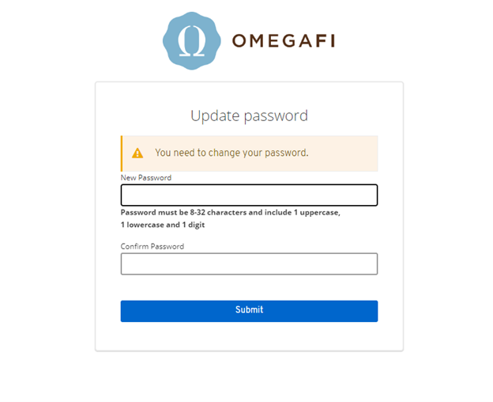The image size is (493, 402).
Task: Click the "Update password" heading
Action: pyautogui.click(x=249, y=116)
